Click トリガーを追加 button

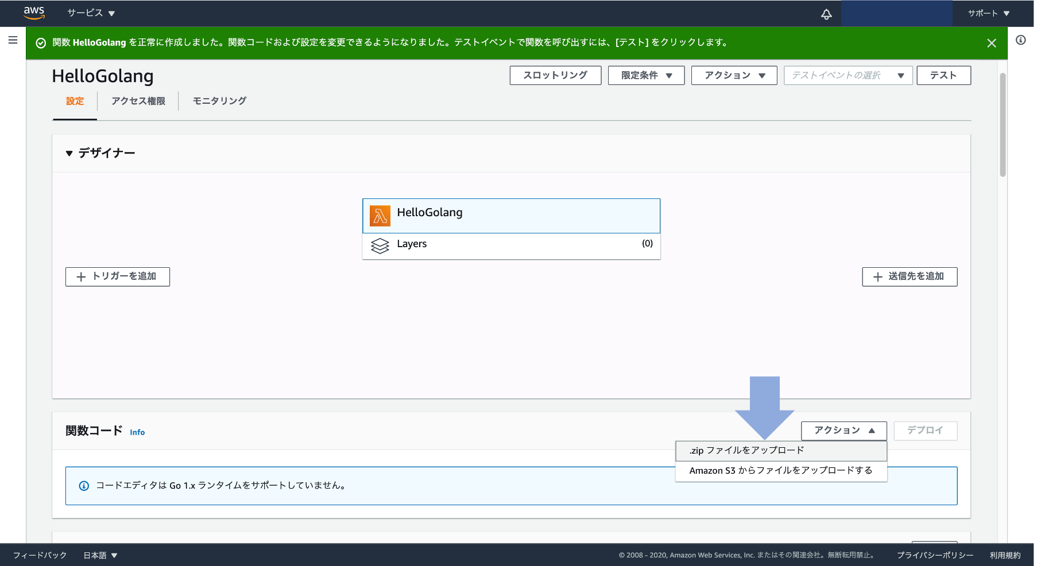[118, 276]
